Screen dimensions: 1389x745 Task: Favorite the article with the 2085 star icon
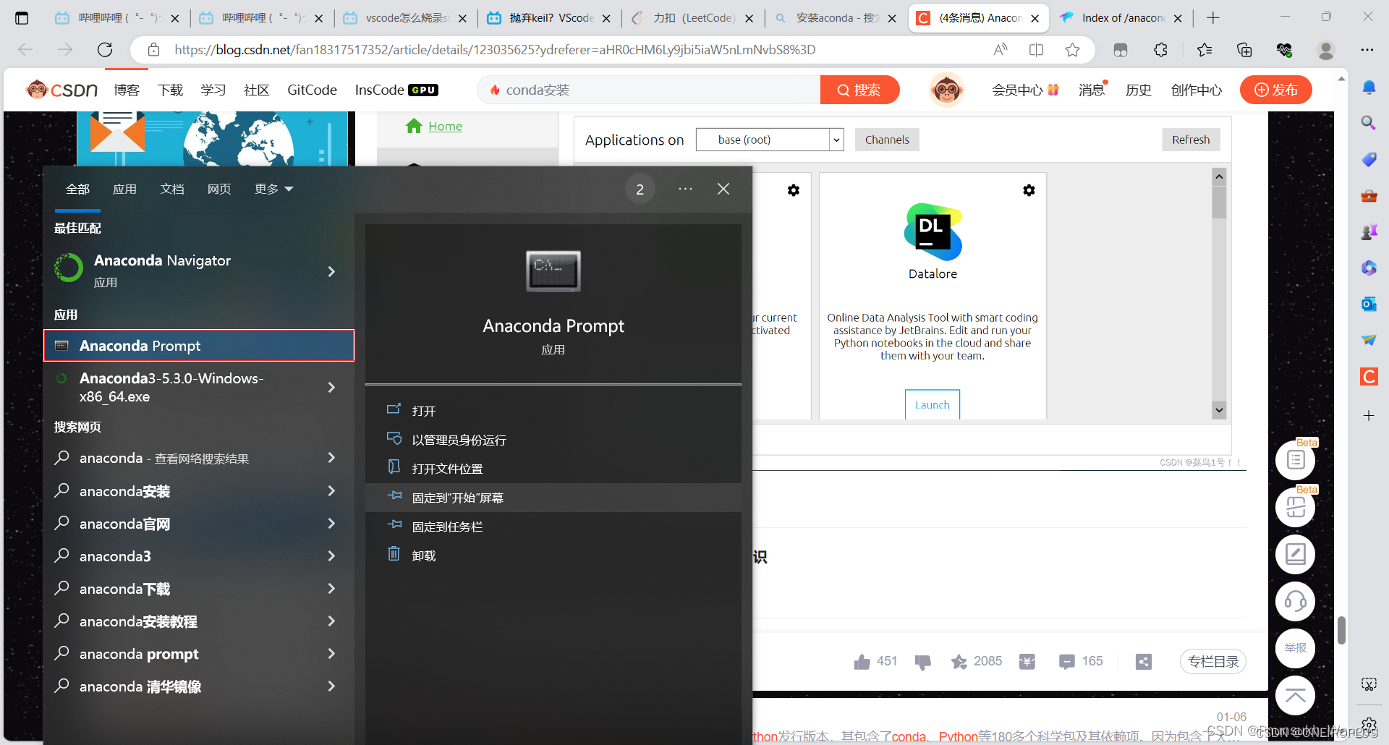pos(959,661)
